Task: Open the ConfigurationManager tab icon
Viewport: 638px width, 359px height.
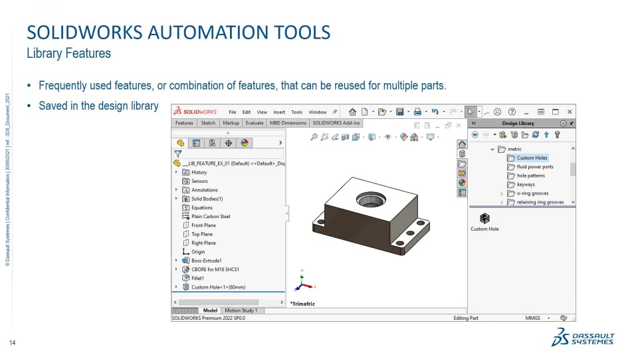Action: (x=212, y=143)
